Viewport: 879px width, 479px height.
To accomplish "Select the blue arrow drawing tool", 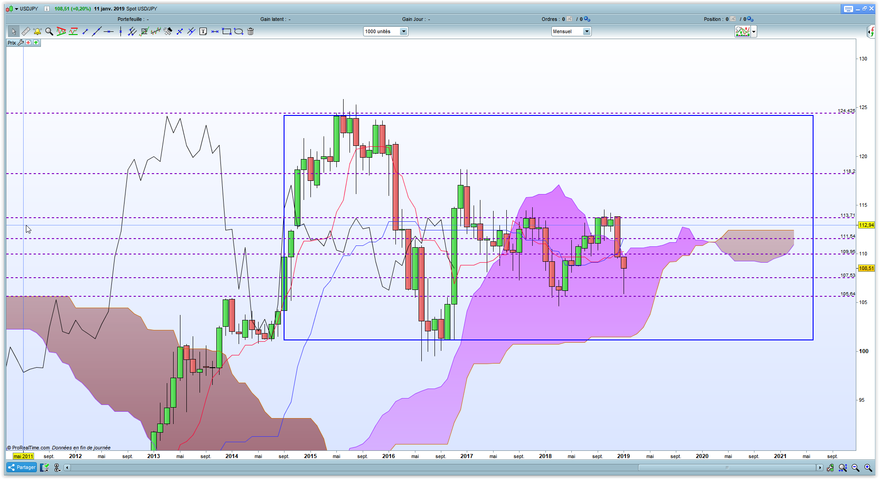I will tap(180, 31).
